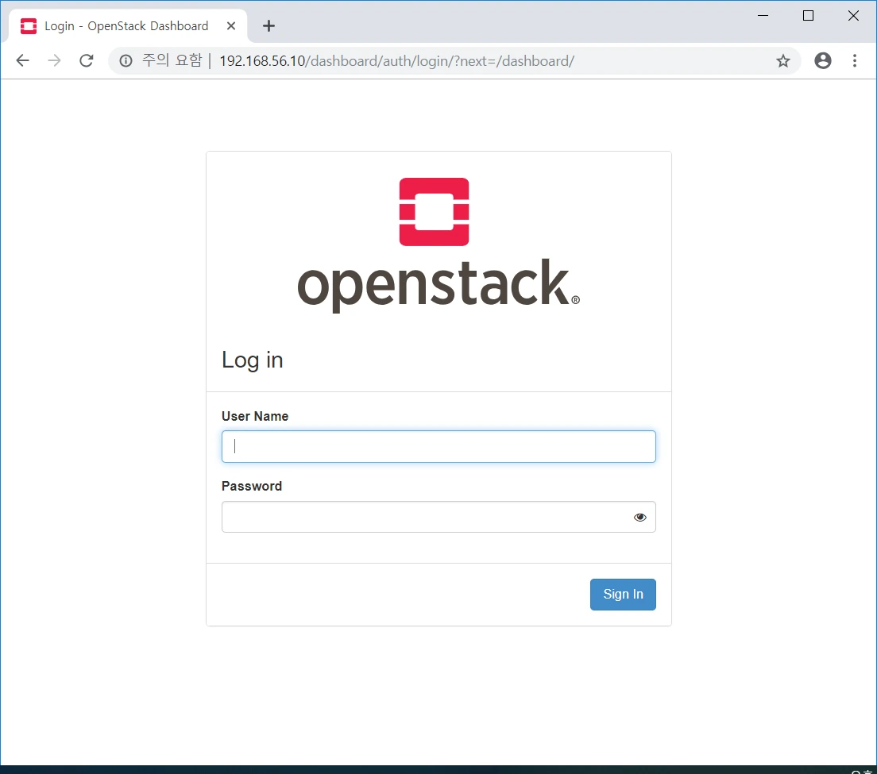Minimize the browser window
Screen dimensions: 877x774
(x=763, y=16)
